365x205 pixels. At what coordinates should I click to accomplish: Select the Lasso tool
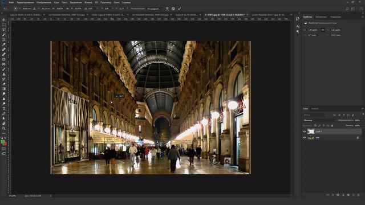(4, 30)
